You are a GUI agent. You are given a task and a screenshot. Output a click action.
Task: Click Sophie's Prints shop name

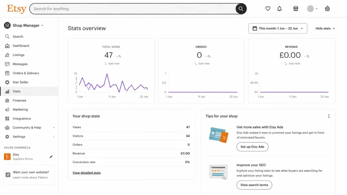(23, 159)
